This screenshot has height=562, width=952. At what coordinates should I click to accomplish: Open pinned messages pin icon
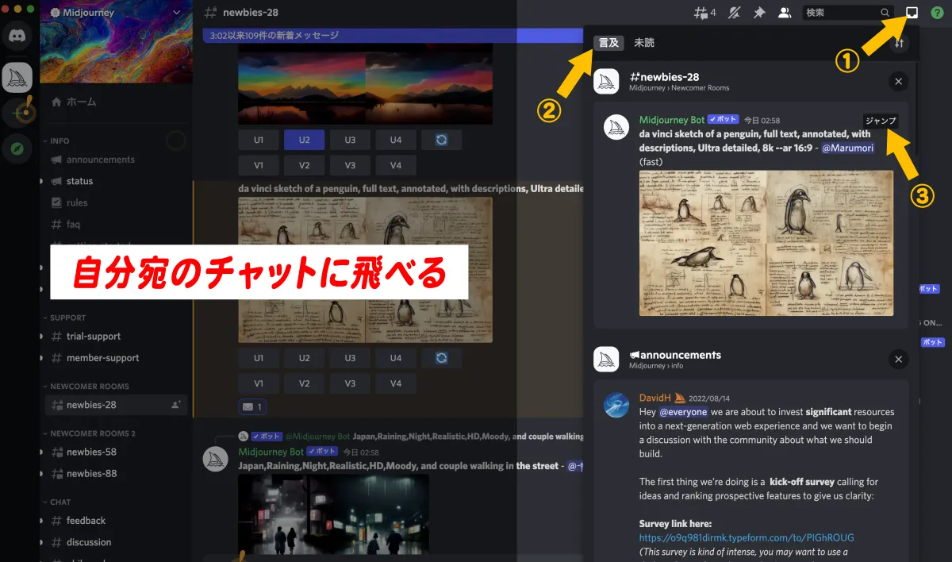[759, 13]
